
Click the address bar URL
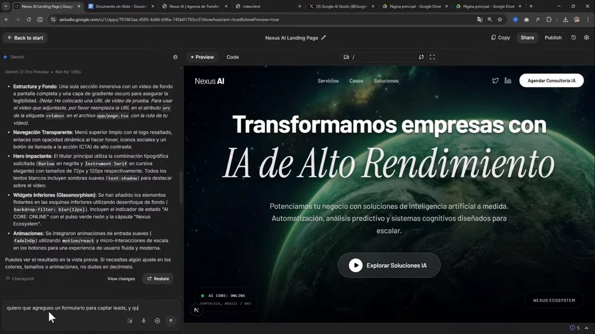(x=169, y=19)
